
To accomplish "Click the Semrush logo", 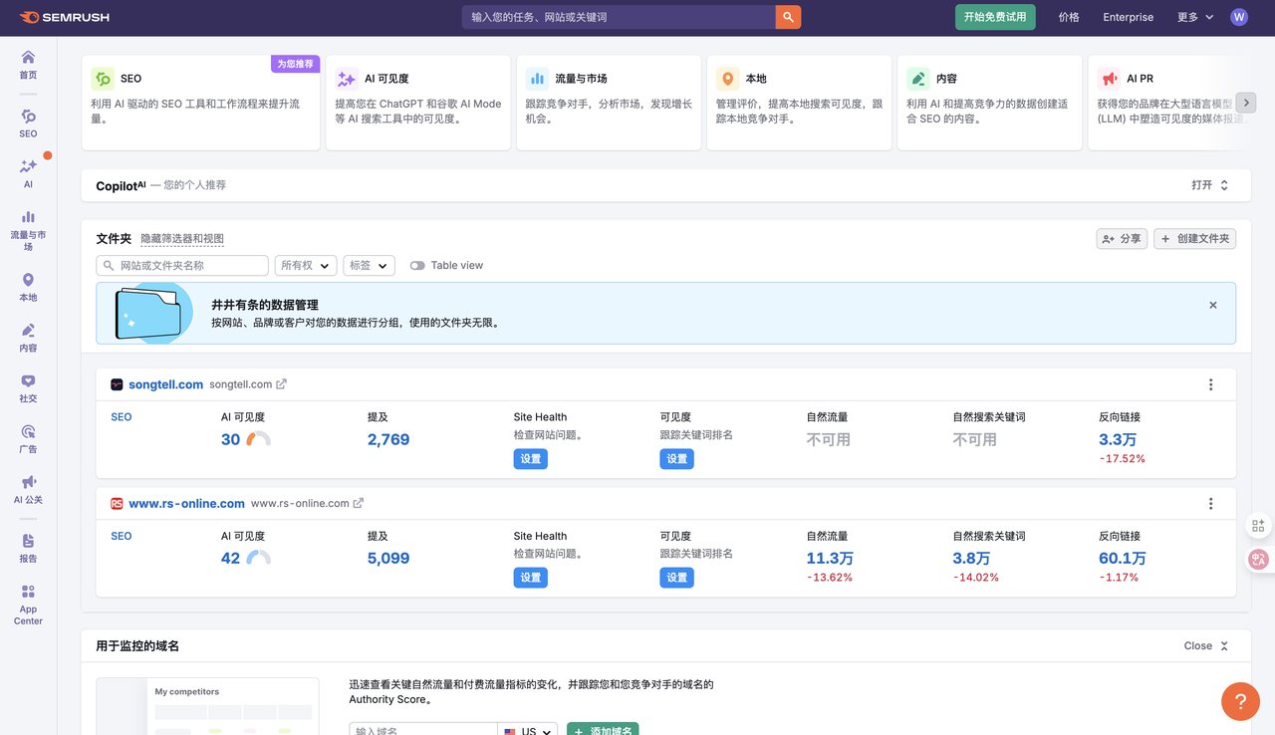I will point(64,17).
